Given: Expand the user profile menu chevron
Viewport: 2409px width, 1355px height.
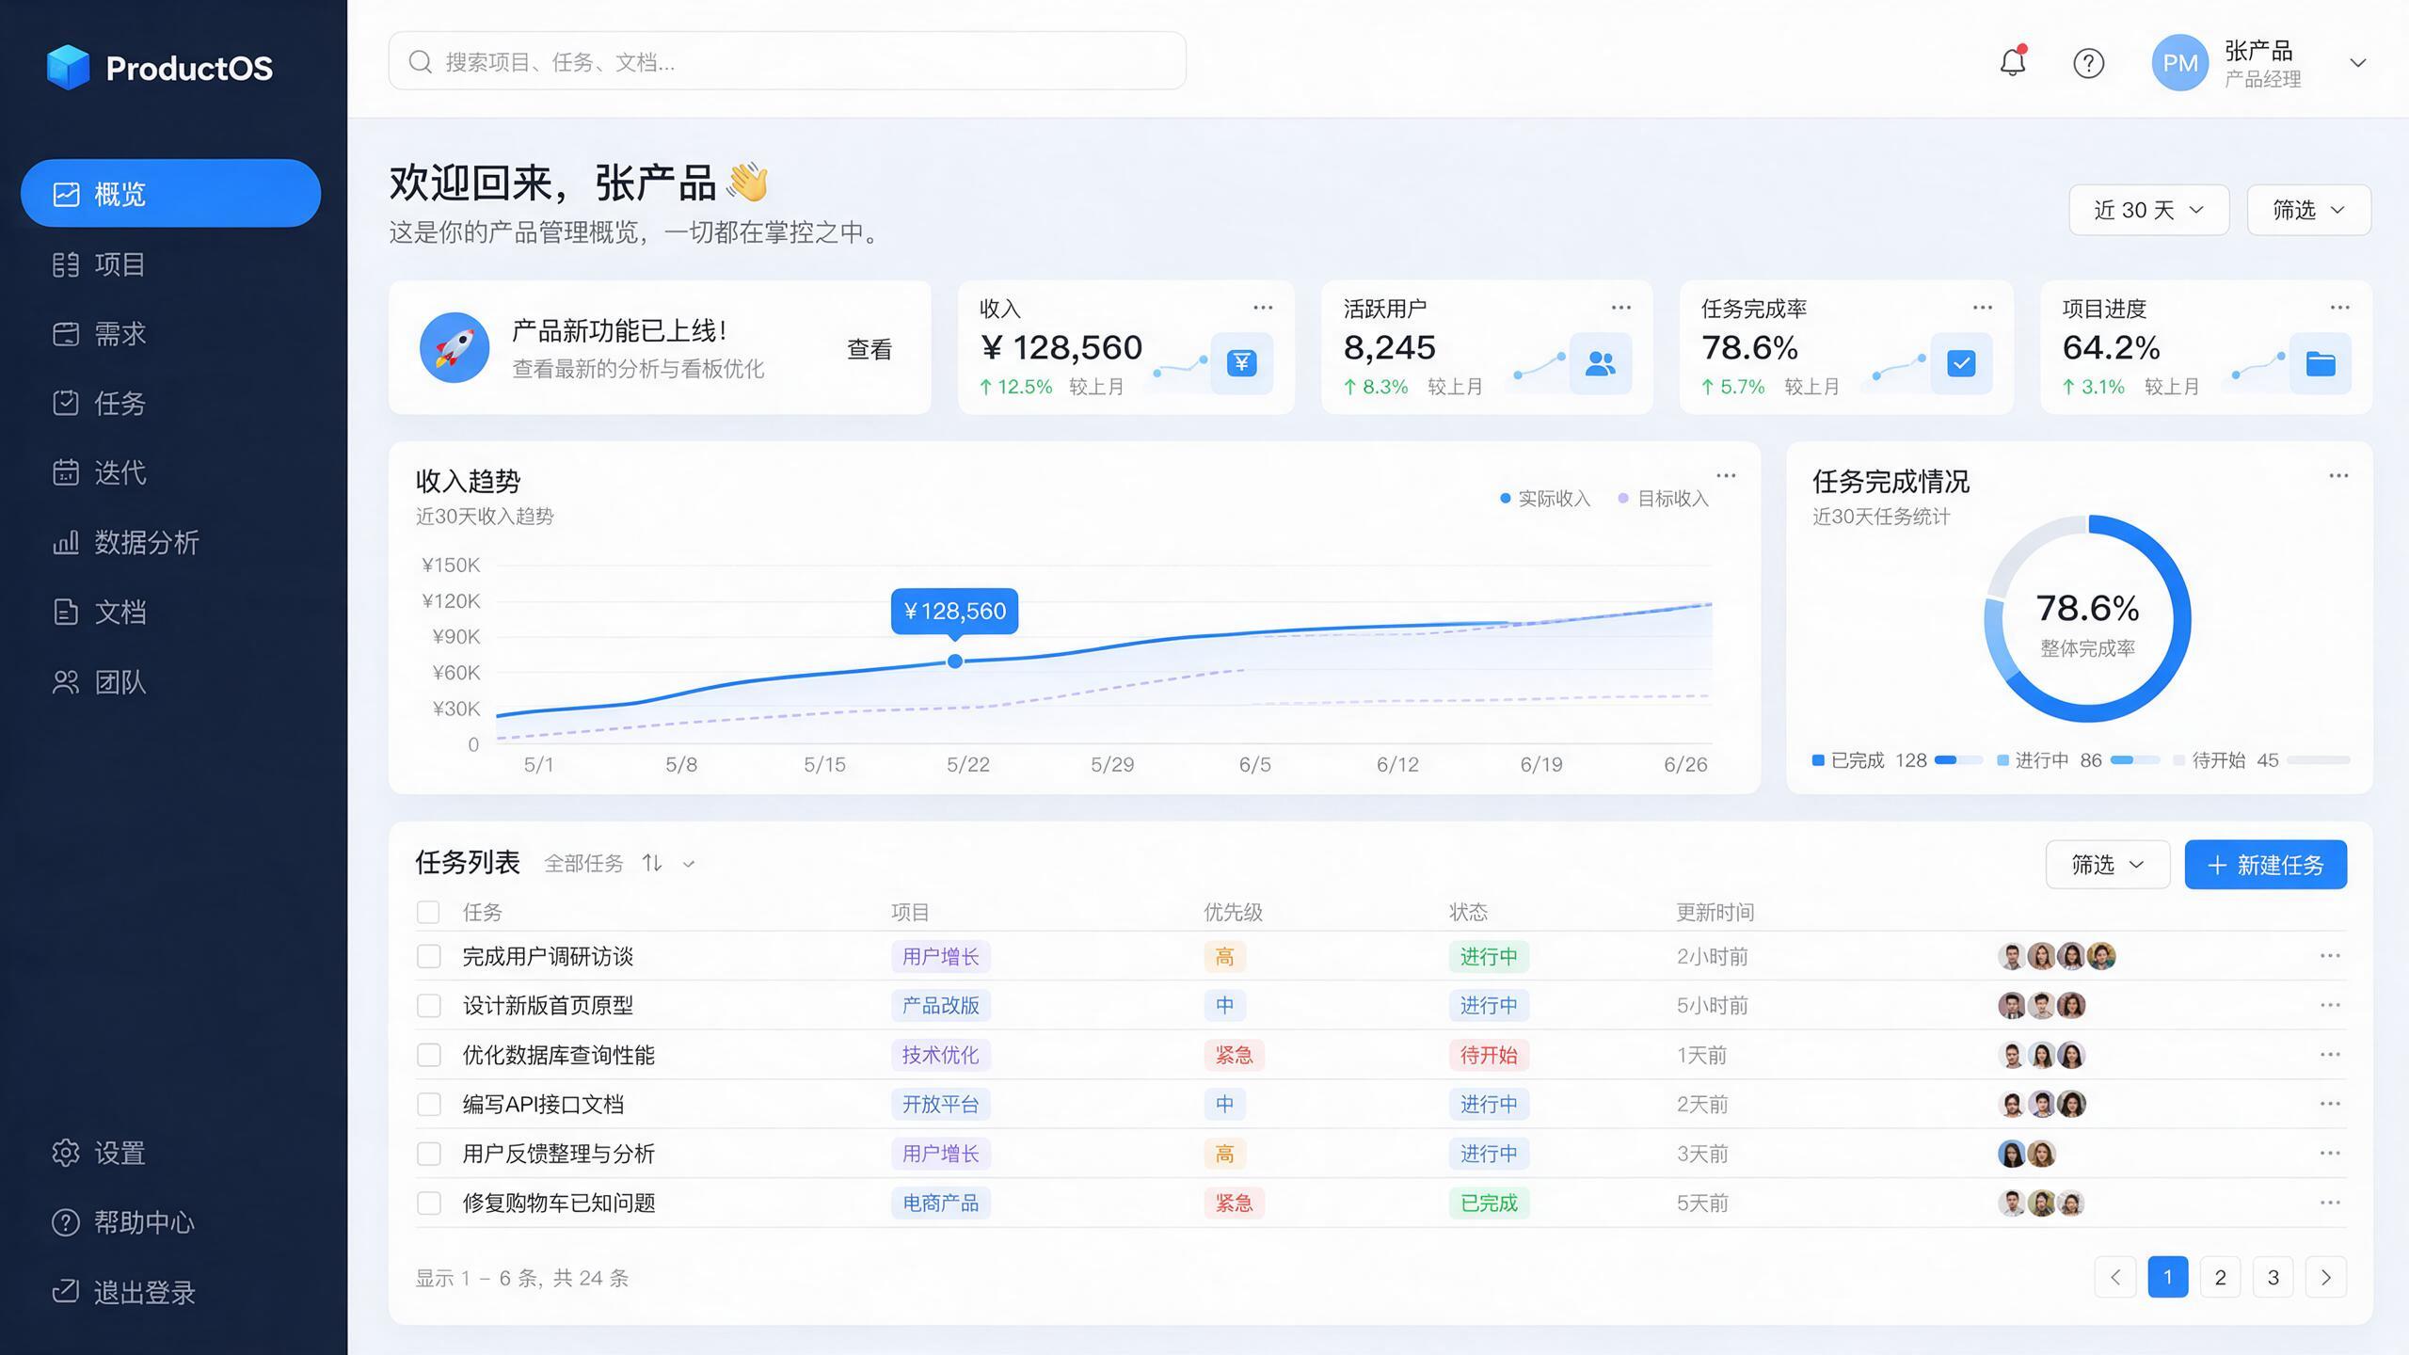Looking at the screenshot, I should (x=2357, y=63).
